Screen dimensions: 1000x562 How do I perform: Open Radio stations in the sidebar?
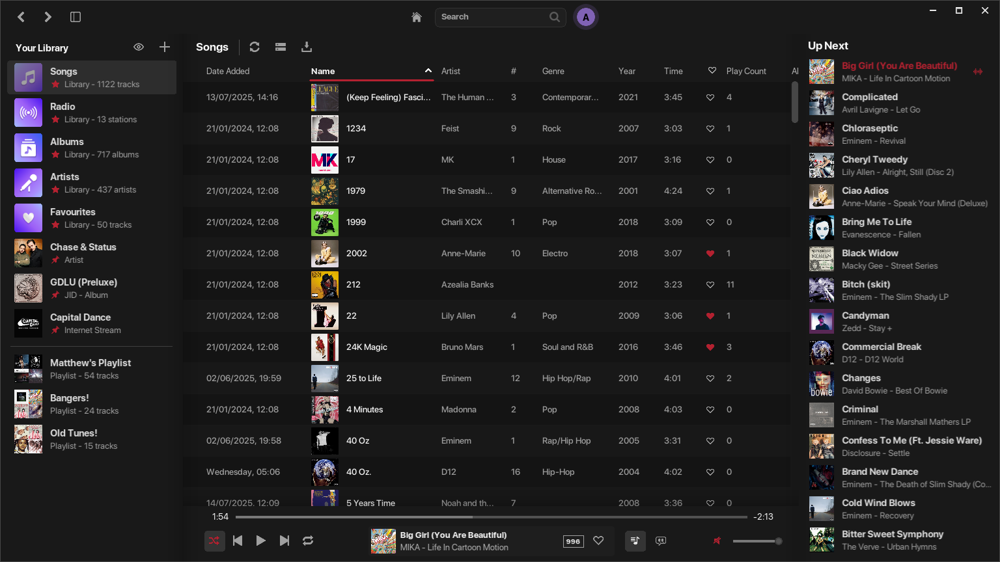pos(92,113)
